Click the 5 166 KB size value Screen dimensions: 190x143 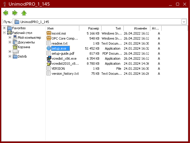pyautogui.click(x=93, y=33)
